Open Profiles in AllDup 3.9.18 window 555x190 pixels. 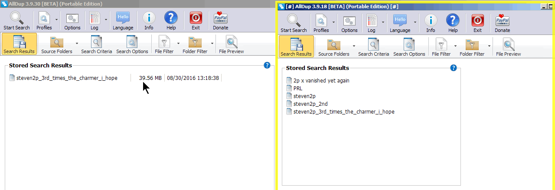[321, 23]
